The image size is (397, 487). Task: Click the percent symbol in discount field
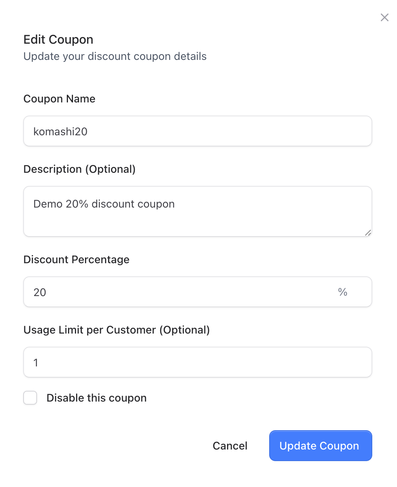tap(342, 292)
